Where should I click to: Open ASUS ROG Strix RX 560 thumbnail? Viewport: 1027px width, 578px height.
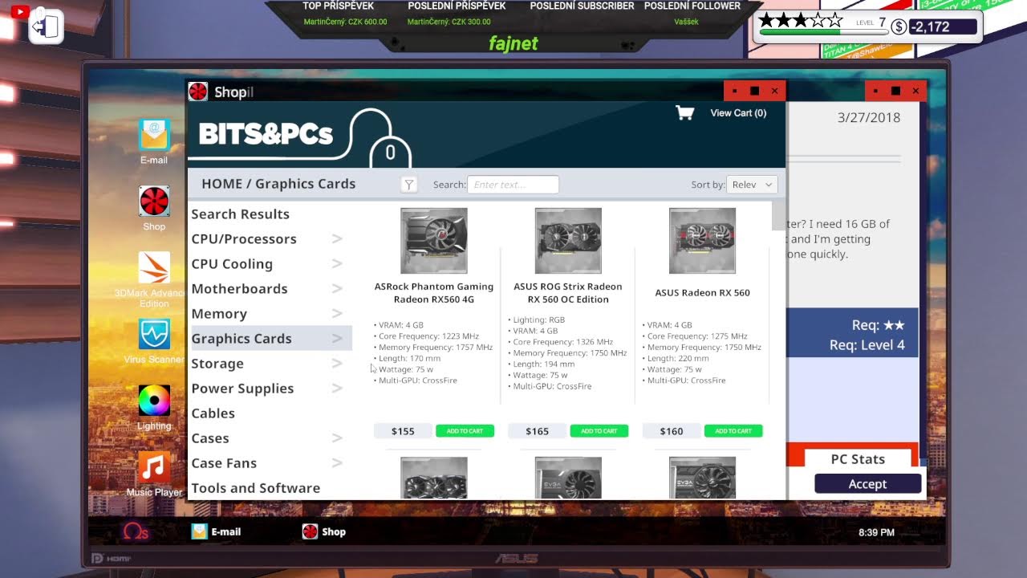568,241
